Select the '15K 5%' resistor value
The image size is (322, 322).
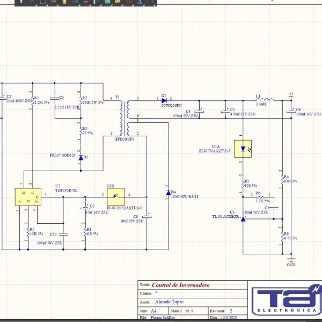click(36, 233)
